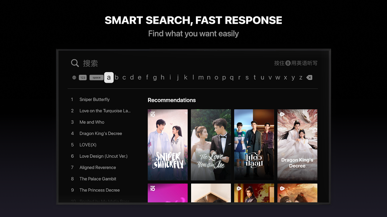Viewport: 387px width, 217px height.
Task: Open The Palace Gambit entry
Action: 98,179
